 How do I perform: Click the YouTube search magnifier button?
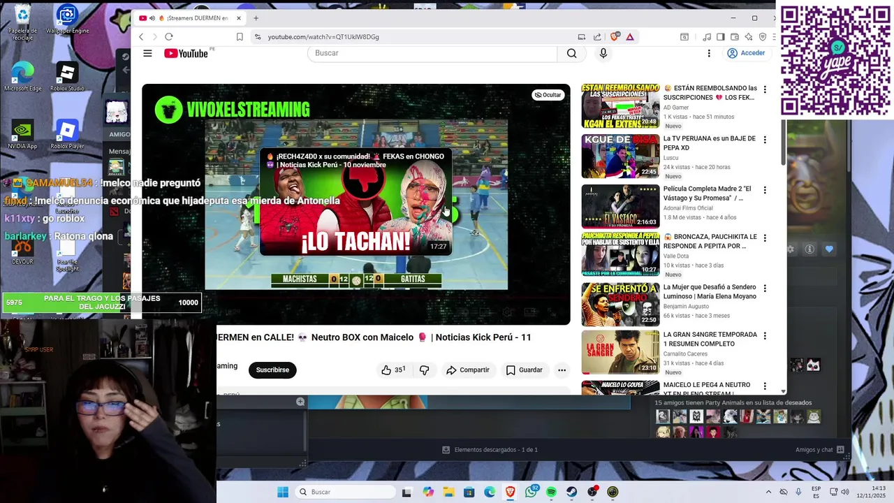(x=572, y=53)
